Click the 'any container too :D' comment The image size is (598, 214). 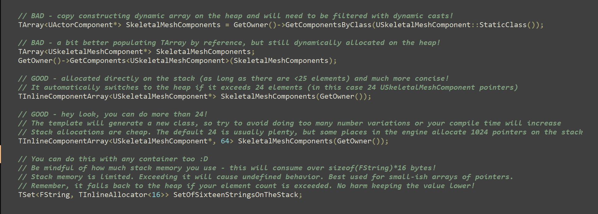[x=113, y=159]
